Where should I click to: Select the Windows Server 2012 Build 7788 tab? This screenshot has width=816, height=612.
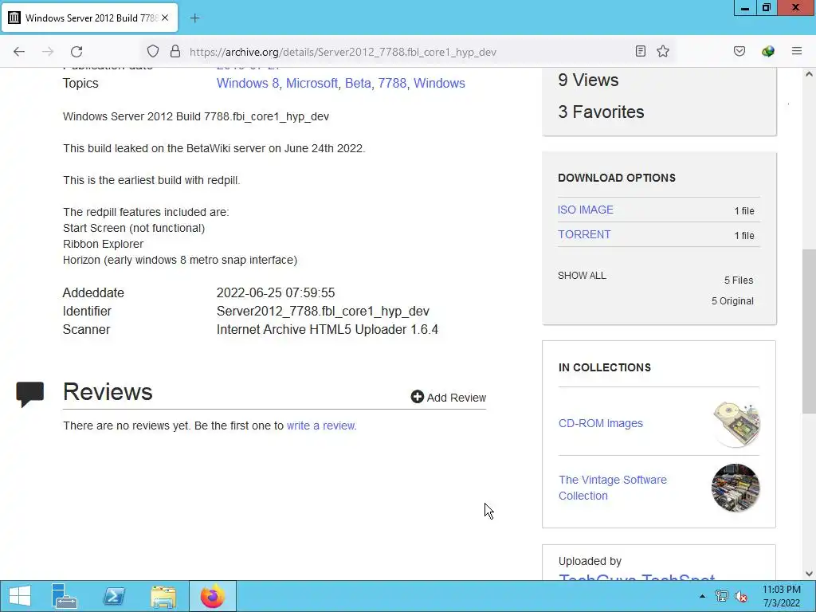[90, 18]
